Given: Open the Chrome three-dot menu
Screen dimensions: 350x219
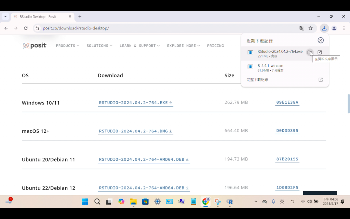Looking at the screenshot, I should pos(344,28).
